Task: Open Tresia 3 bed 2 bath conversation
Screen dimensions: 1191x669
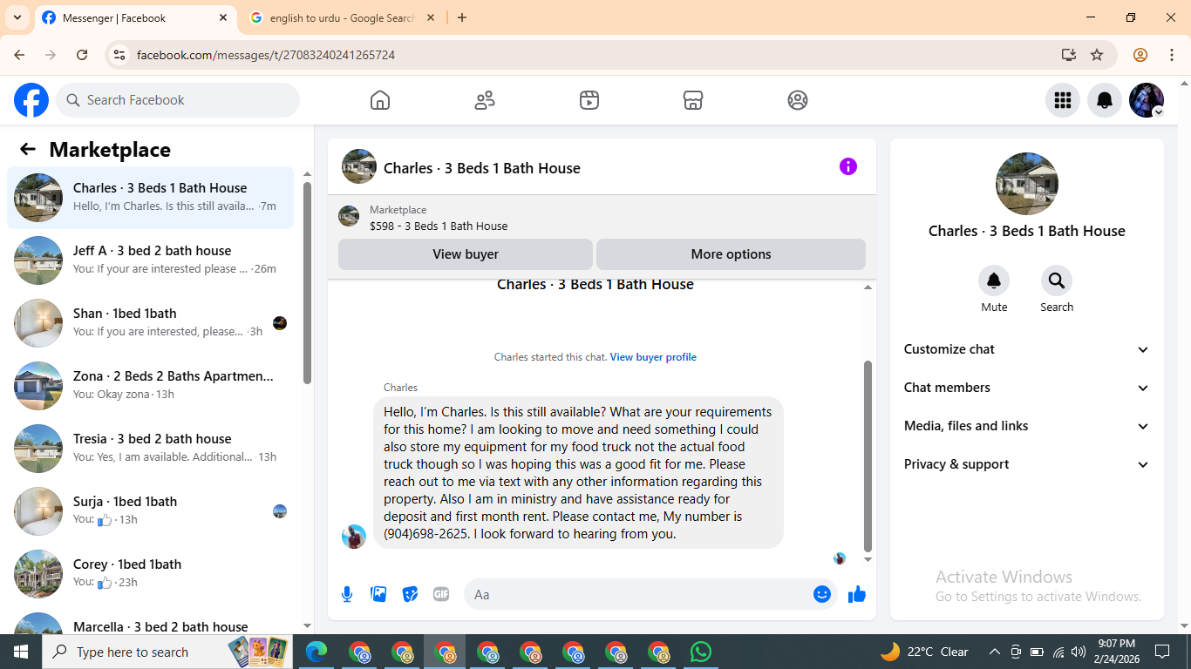Action: coord(150,449)
